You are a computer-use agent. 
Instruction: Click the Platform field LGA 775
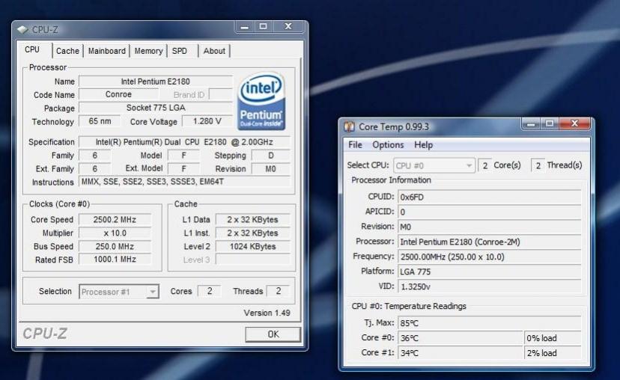tap(490, 272)
